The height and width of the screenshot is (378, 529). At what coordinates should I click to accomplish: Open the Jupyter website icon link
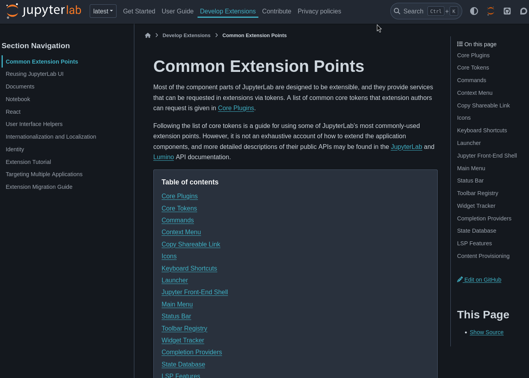pos(491,11)
